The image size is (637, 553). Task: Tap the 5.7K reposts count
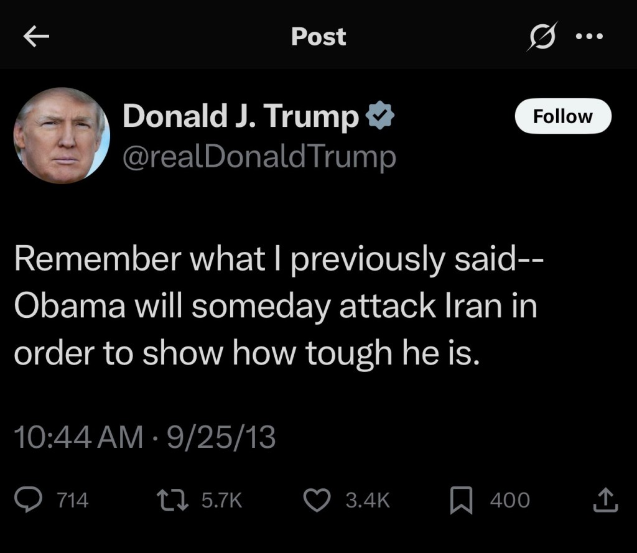(221, 500)
